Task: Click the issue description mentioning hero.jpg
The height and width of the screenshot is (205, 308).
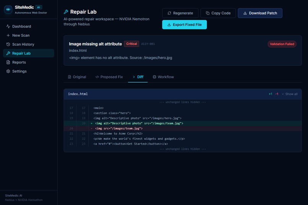Action: 121,58
